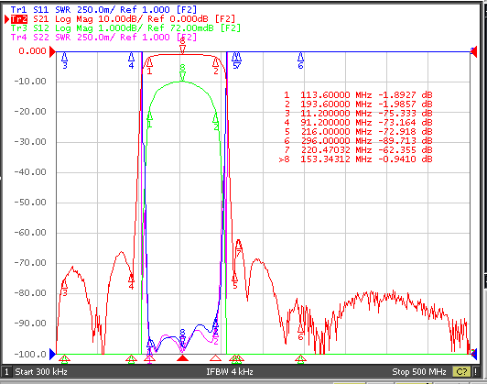Select red marker 3 near -75 dB
The image size is (487, 384).
(x=64, y=288)
